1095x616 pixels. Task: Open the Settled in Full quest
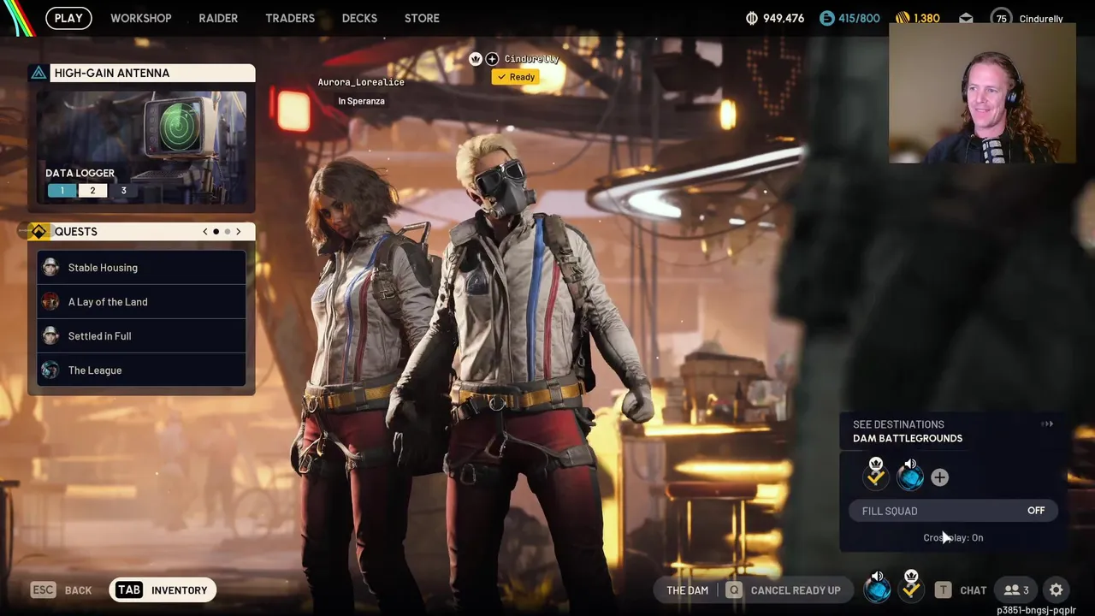[x=142, y=336]
